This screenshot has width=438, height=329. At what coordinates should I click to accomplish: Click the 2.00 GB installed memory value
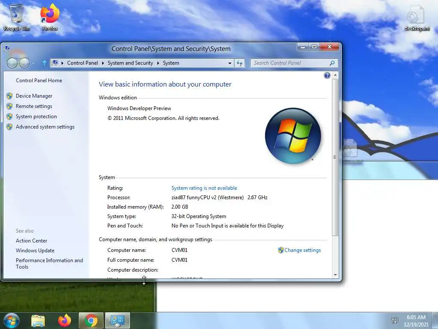click(180, 207)
